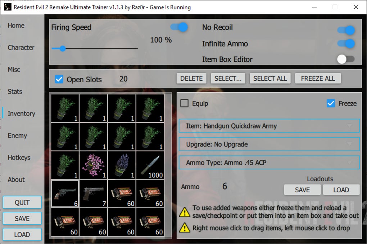
Task: Select the Quickdraw Army revolver slot with 6 ammo
Action: pyautogui.click(x=65, y=194)
